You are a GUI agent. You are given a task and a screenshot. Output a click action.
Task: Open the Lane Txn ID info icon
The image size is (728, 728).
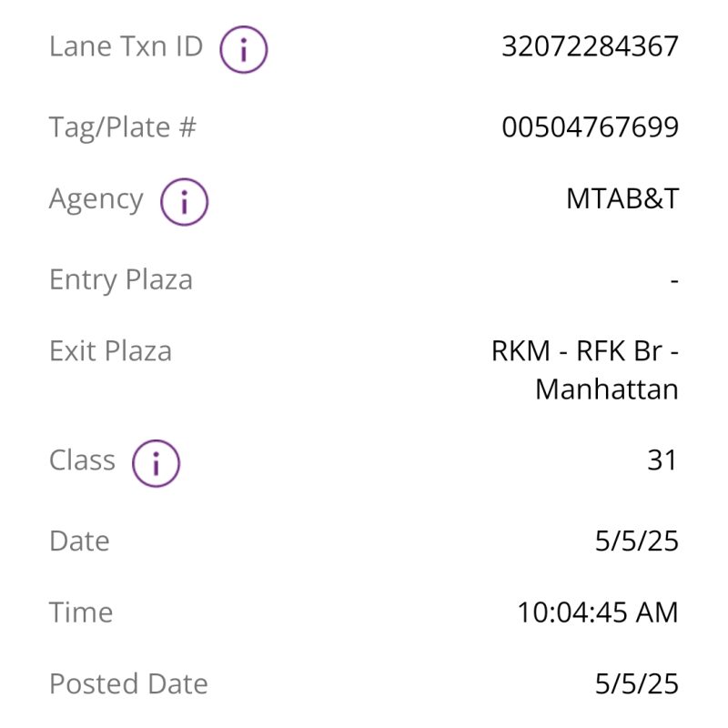click(x=243, y=49)
